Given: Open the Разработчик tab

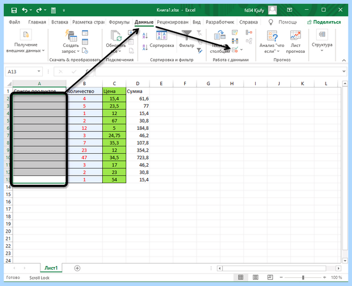Looking at the screenshot, I should 220,22.
